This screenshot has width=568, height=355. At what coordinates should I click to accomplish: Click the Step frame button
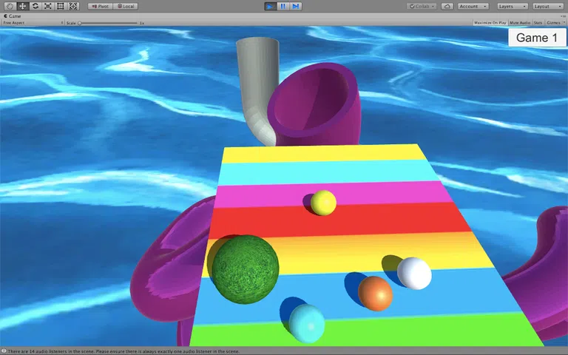pos(296,6)
